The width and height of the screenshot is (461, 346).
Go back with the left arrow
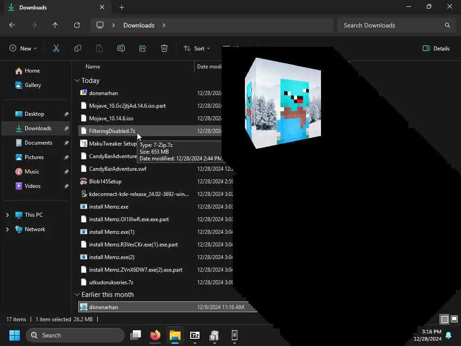tap(12, 25)
